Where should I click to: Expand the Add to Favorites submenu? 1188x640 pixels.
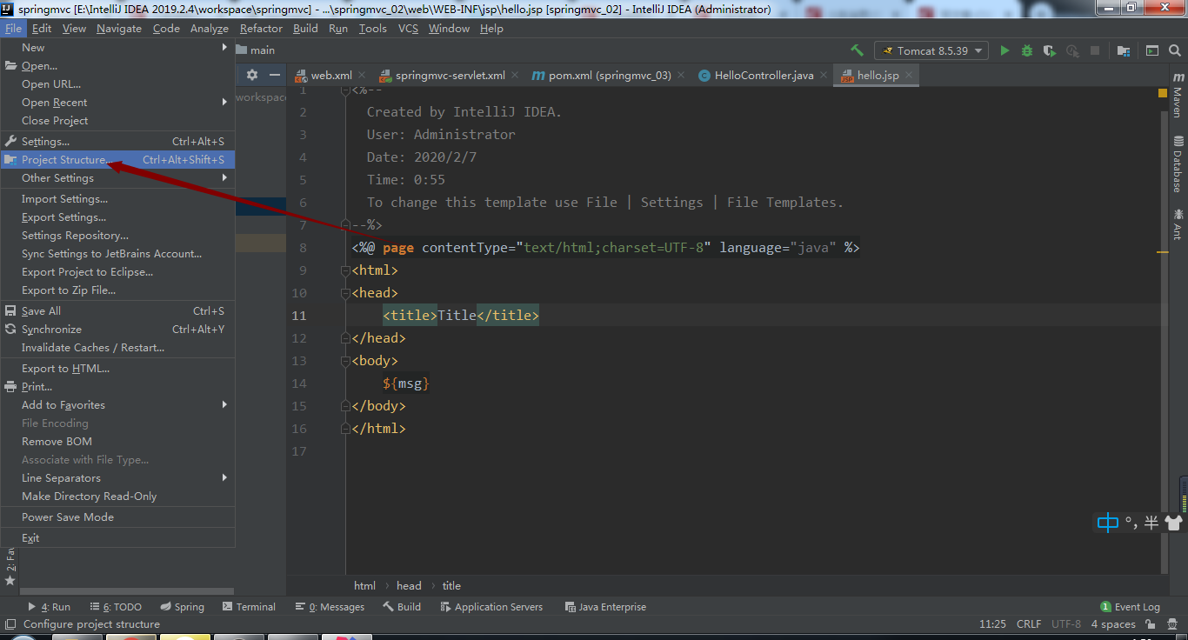(x=117, y=405)
